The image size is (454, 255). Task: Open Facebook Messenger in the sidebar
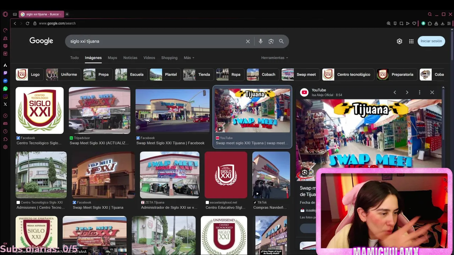click(x=5, y=81)
